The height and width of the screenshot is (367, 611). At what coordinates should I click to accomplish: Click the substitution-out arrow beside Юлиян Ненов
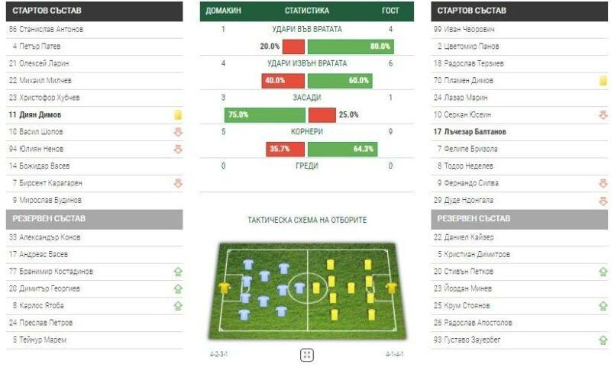(178, 149)
